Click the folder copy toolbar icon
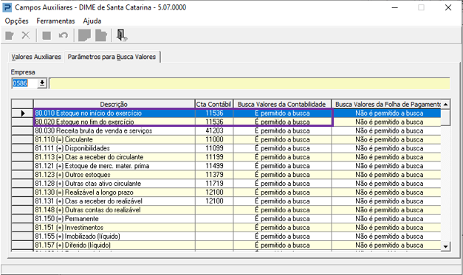Screen dimensions: 463x275 [x=101, y=35]
